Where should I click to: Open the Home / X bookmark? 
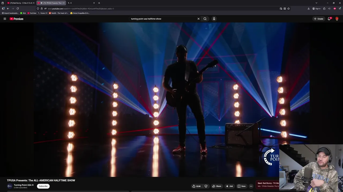point(43,13)
